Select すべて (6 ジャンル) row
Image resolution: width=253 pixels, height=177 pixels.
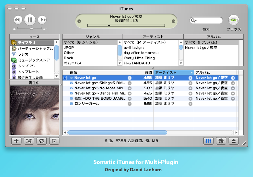click(x=90, y=42)
